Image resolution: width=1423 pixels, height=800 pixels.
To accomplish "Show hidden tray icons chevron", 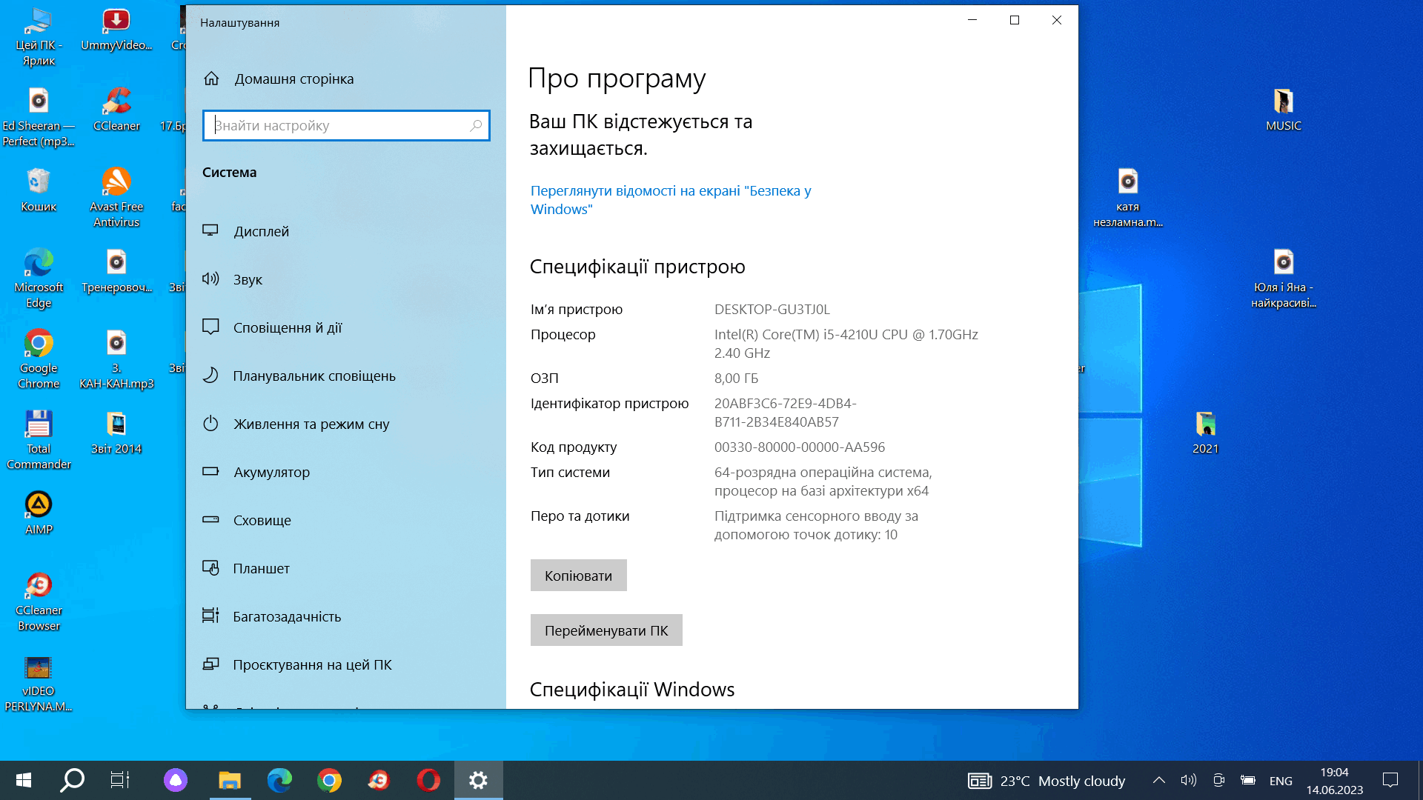I will click(x=1159, y=780).
